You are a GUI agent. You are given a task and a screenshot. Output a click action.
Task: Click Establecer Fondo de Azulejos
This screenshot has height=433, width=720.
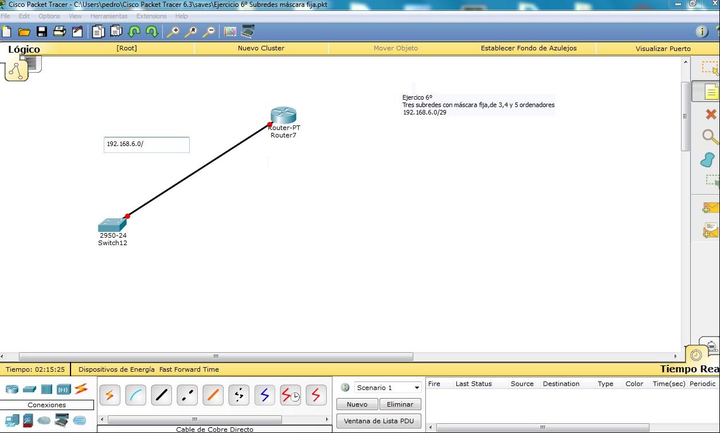tap(529, 48)
